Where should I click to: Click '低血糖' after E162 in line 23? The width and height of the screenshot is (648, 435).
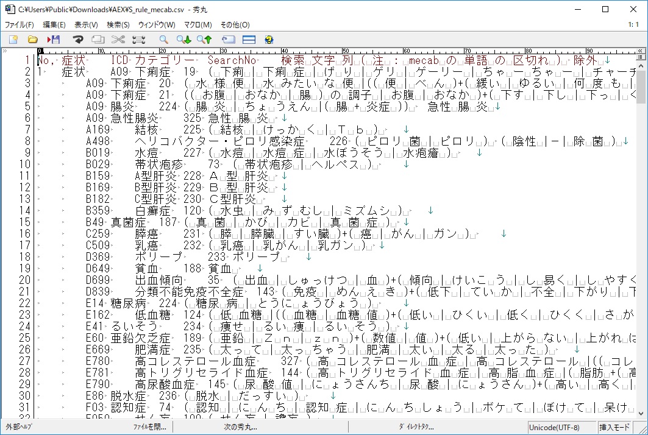[152, 315]
